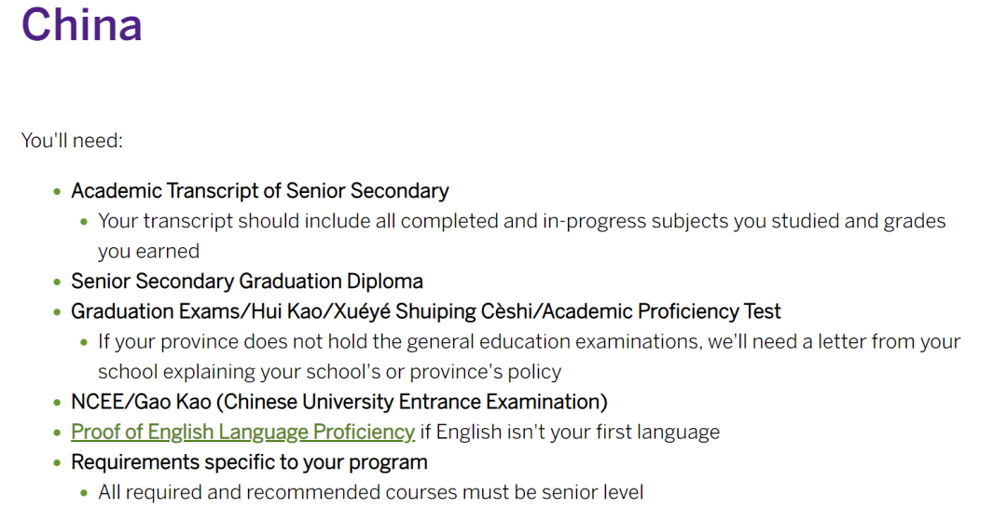Click the green bullet beside Graduation Exams

[x=58, y=312]
